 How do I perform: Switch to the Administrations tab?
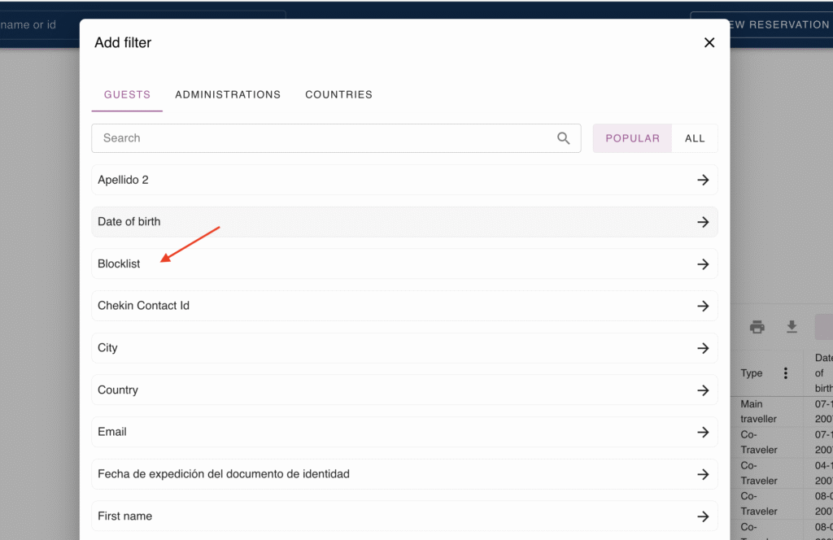[x=228, y=94]
